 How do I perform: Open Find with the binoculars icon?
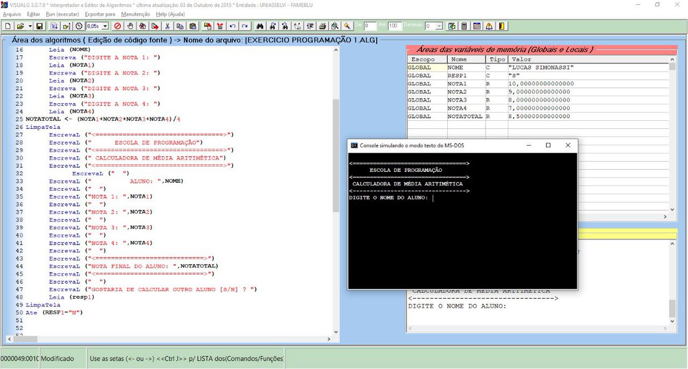(x=260, y=26)
